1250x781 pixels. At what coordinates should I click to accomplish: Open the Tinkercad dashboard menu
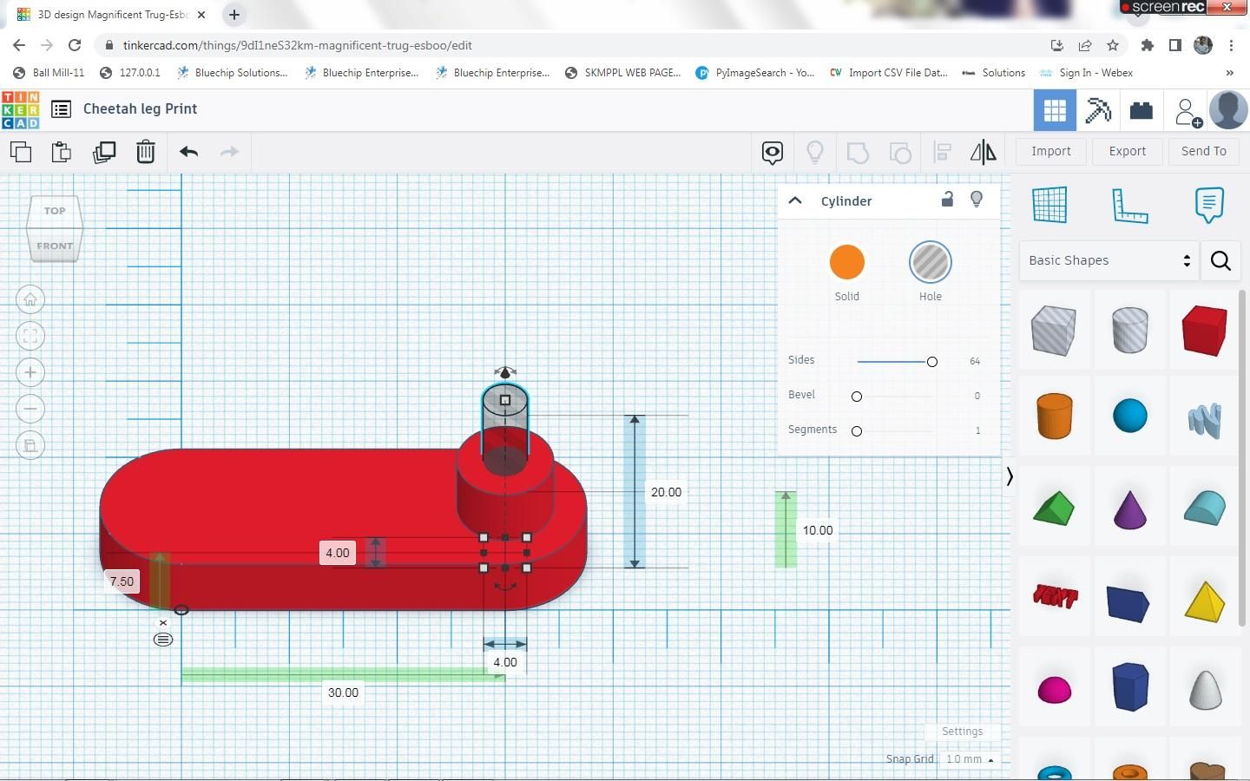61,108
